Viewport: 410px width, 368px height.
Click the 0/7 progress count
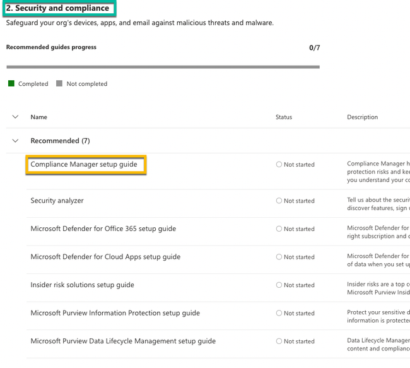pyautogui.click(x=314, y=47)
